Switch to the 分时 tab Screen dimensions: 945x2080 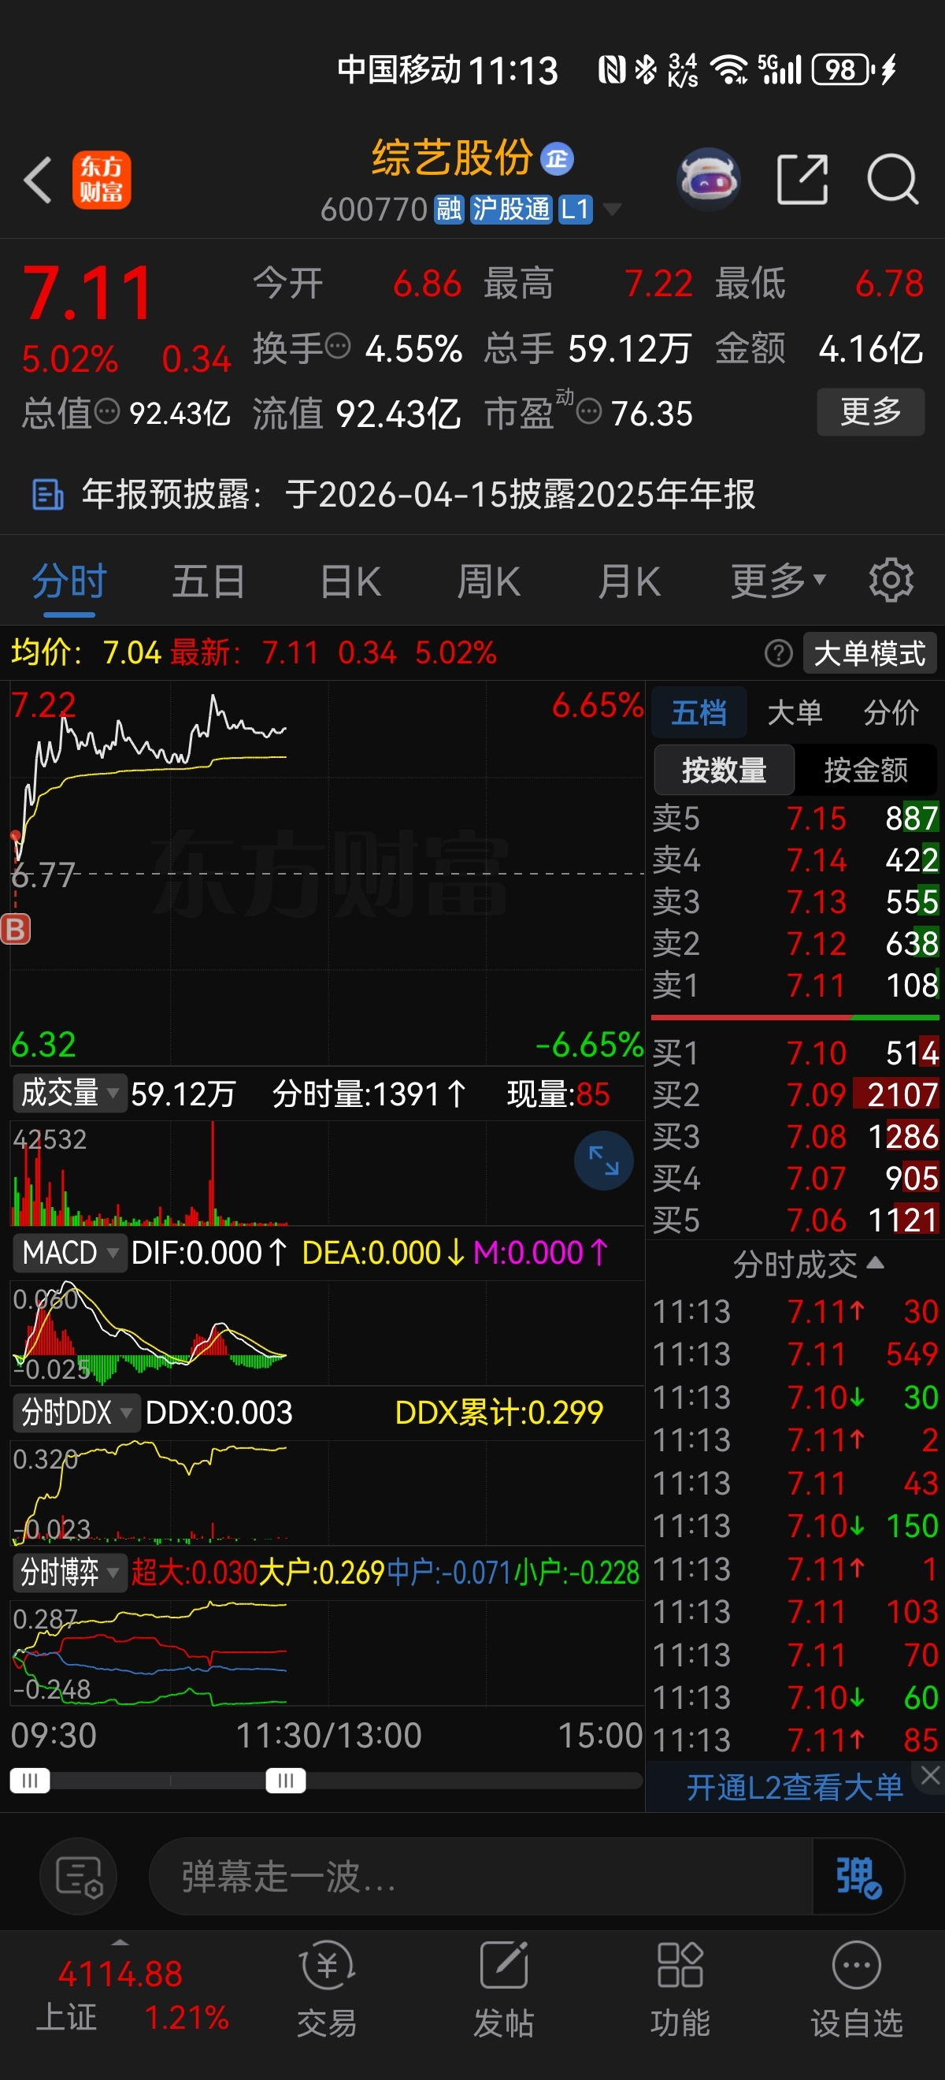69,581
